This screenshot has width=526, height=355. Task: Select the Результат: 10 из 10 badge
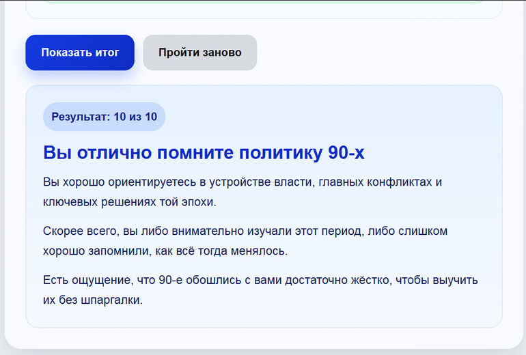pyautogui.click(x=104, y=117)
